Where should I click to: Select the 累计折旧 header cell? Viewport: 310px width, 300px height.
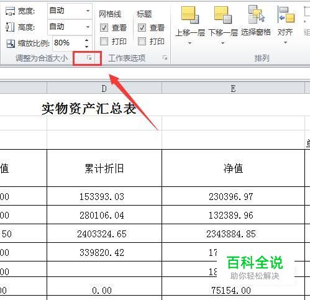click(x=104, y=168)
